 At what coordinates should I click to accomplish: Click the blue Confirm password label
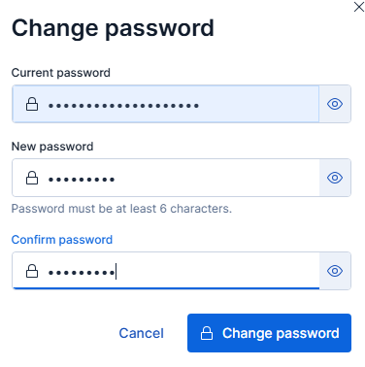pyautogui.click(x=62, y=240)
